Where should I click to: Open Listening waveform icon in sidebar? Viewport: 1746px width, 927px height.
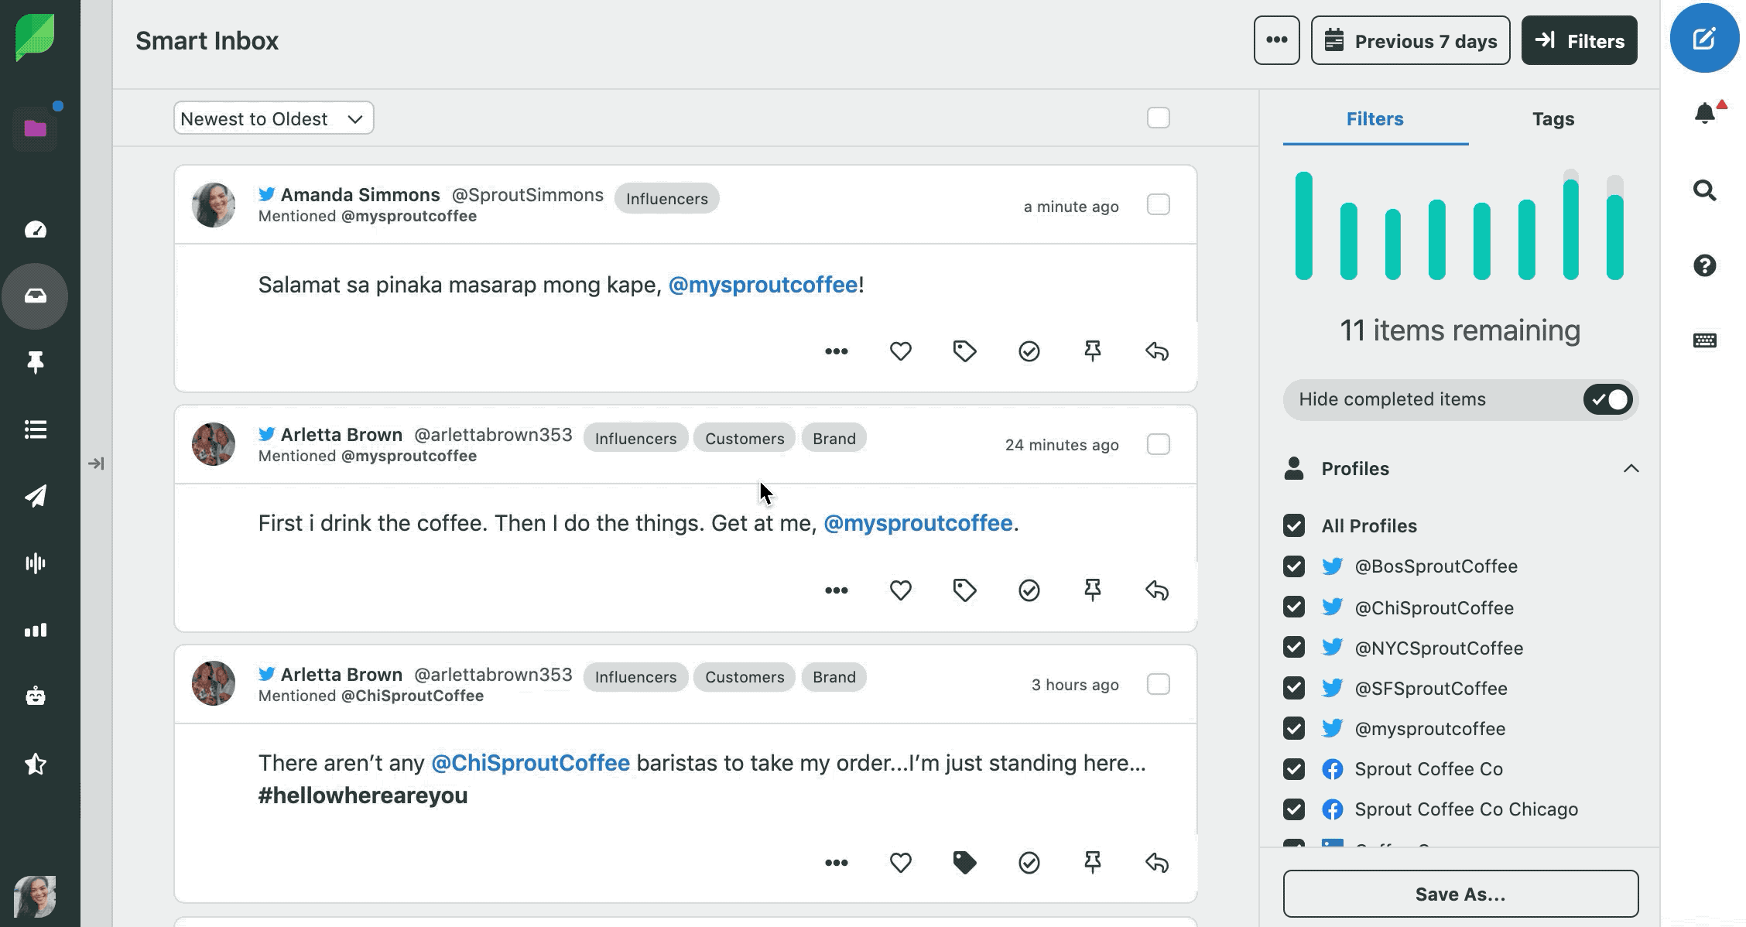click(x=36, y=563)
